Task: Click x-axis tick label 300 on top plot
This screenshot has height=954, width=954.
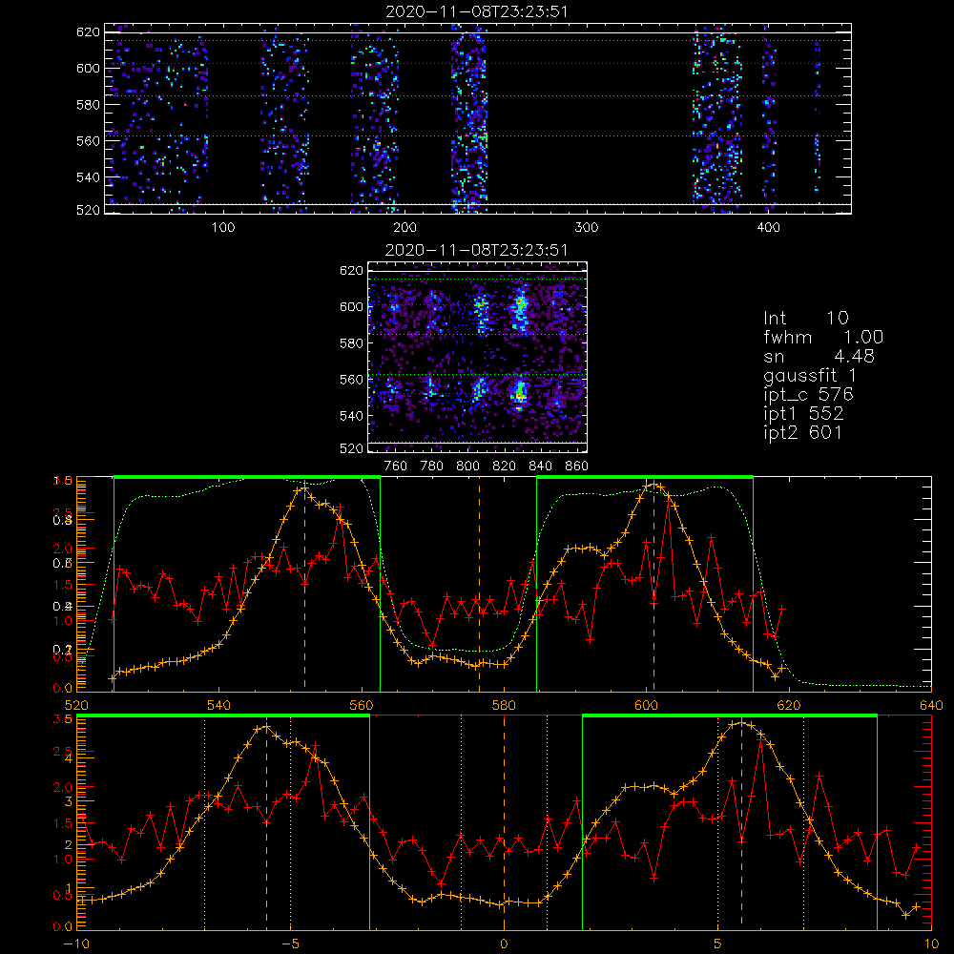Action: click(587, 228)
